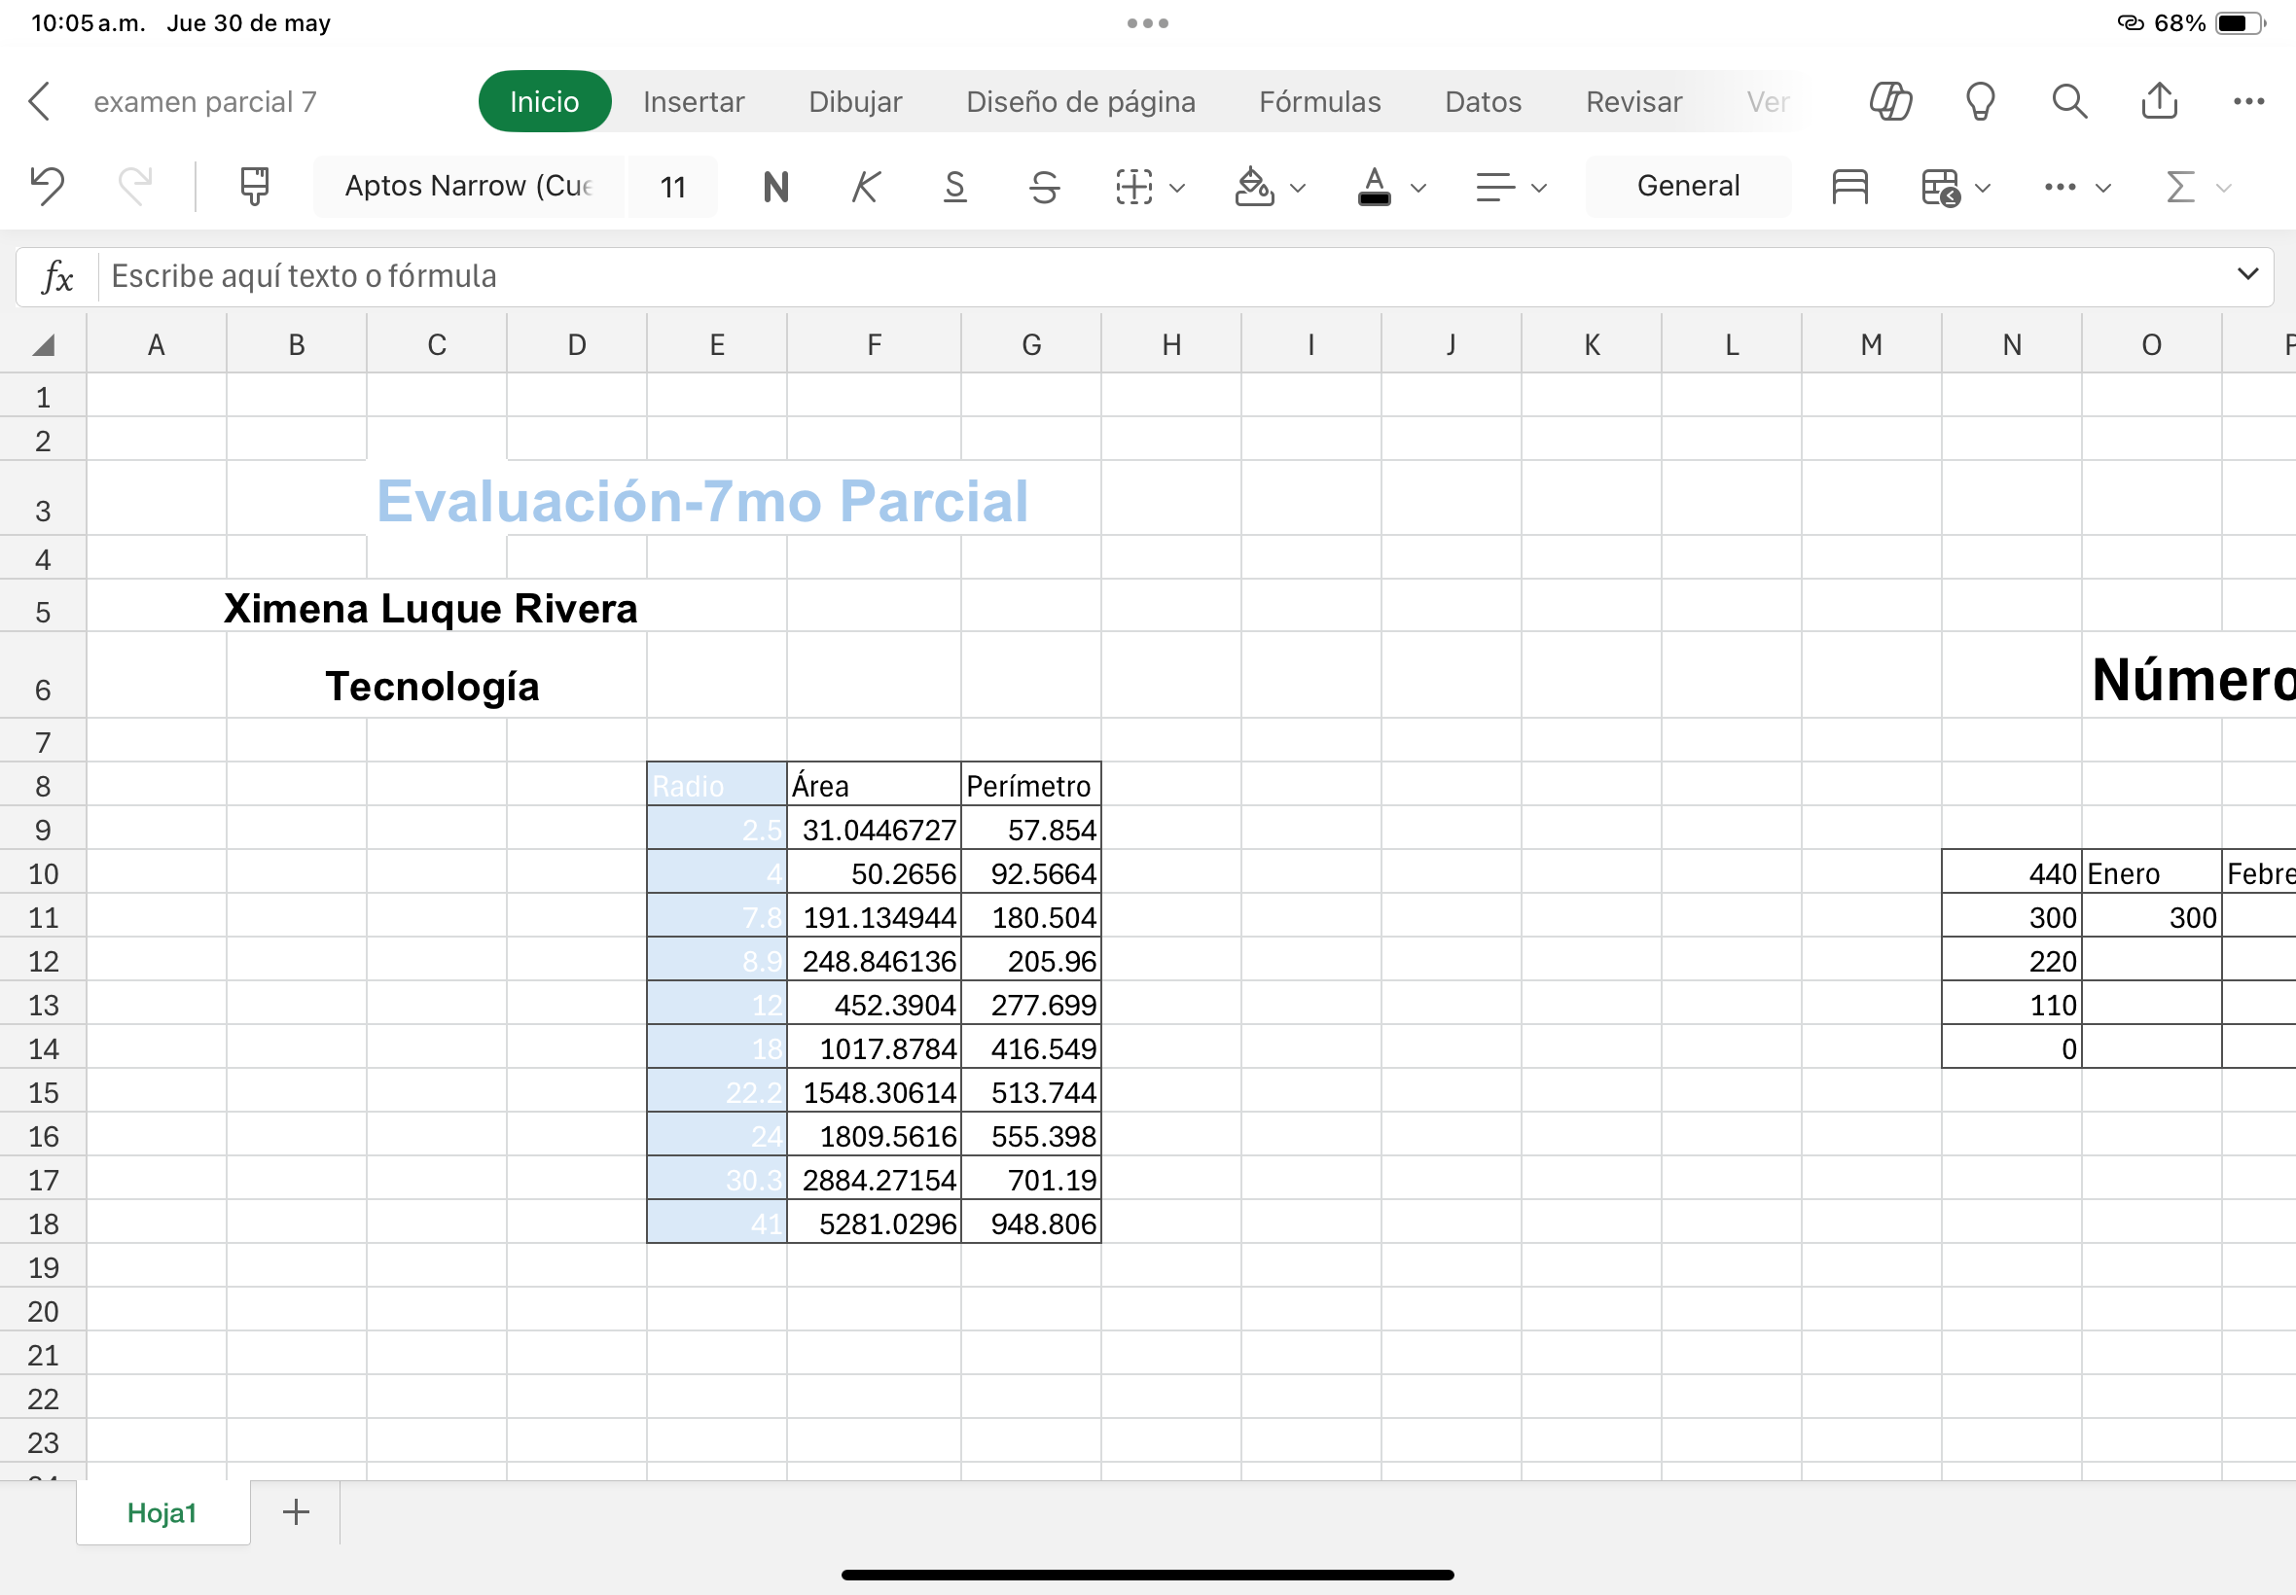Image resolution: width=2296 pixels, height=1595 pixels.
Task: Tap the undo arrow icon
Action: [47, 186]
